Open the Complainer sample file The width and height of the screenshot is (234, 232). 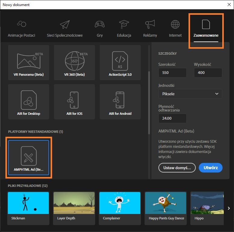pos(120,208)
